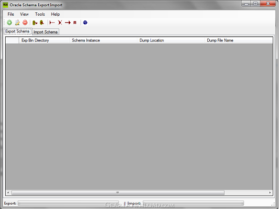Click the "Export:" status label

[x=10, y=203]
